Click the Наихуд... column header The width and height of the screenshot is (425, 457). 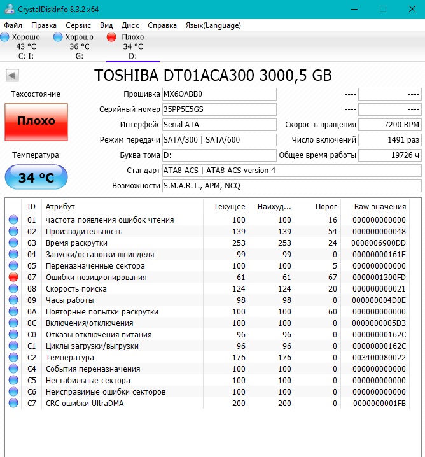pyautogui.click(x=272, y=207)
